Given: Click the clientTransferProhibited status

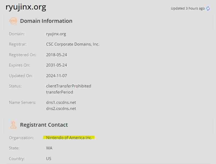Looking at the screenshot, I should pyautogui.click(x=69, y=86).
